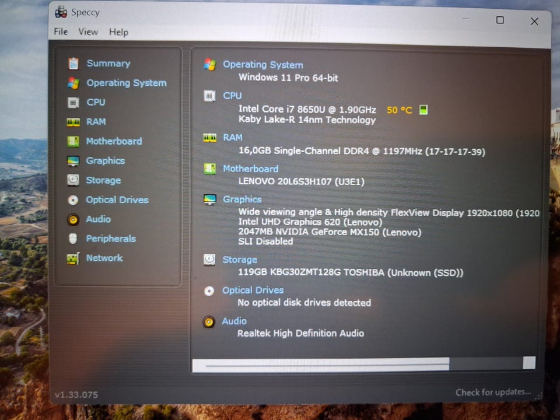560x420 pixels.
Task: Click the Motherboard heading link in summary
Action: tap(250, 169)
